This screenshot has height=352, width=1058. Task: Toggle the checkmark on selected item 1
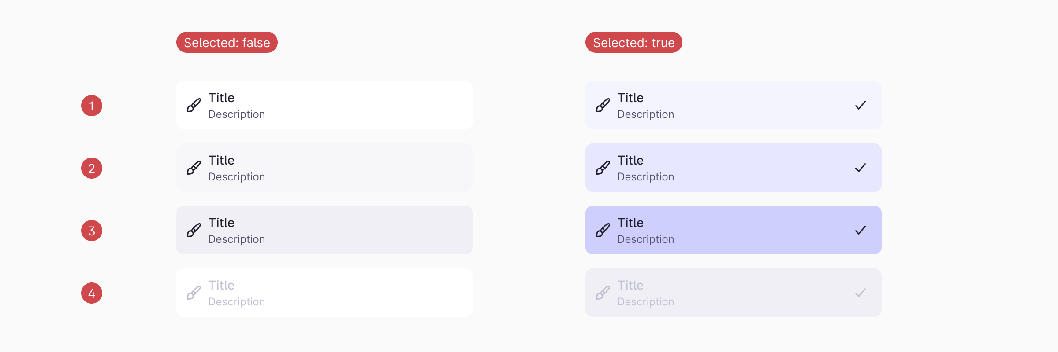(x=860, y=105)
